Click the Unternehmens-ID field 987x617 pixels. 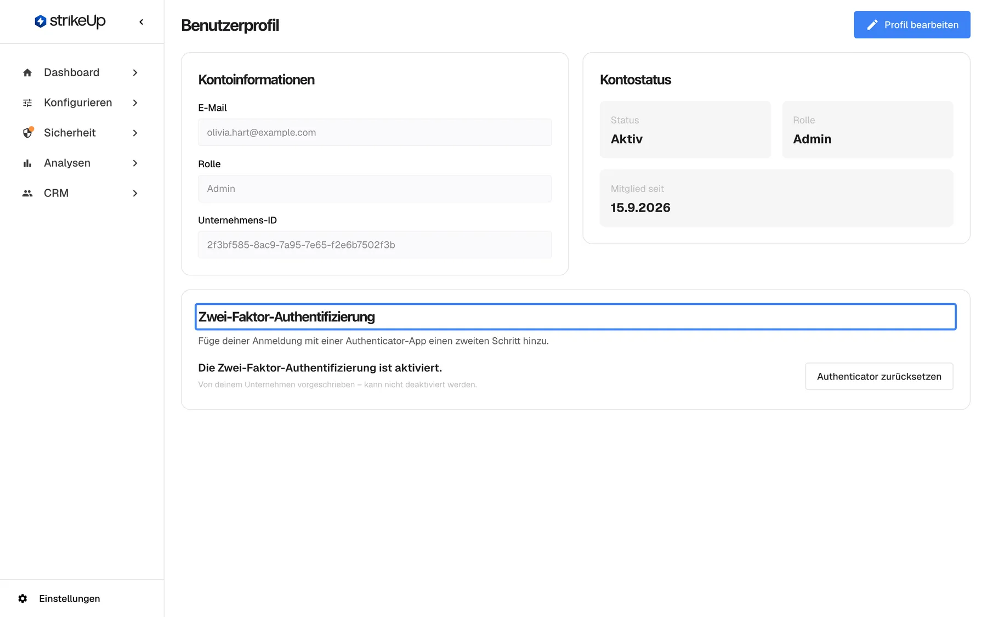(375, 245)
